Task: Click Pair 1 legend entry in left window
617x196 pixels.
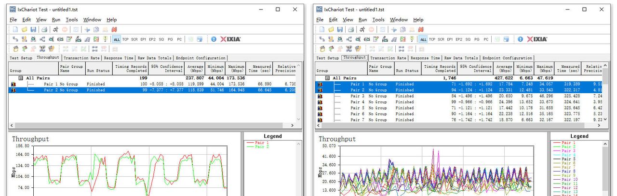Action: [261, 143]
